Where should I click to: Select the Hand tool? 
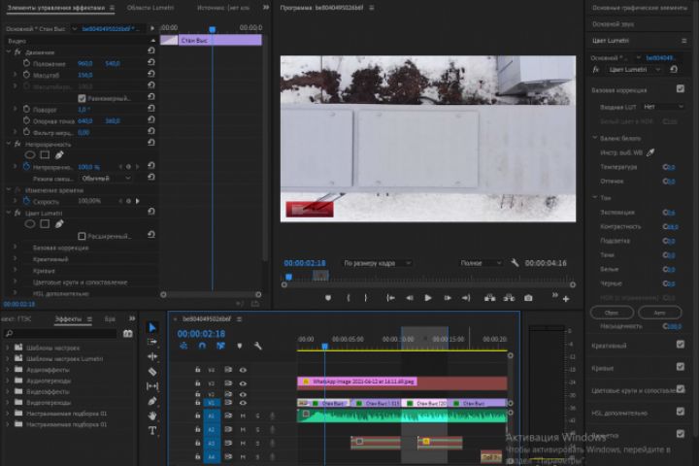[152, 415]
